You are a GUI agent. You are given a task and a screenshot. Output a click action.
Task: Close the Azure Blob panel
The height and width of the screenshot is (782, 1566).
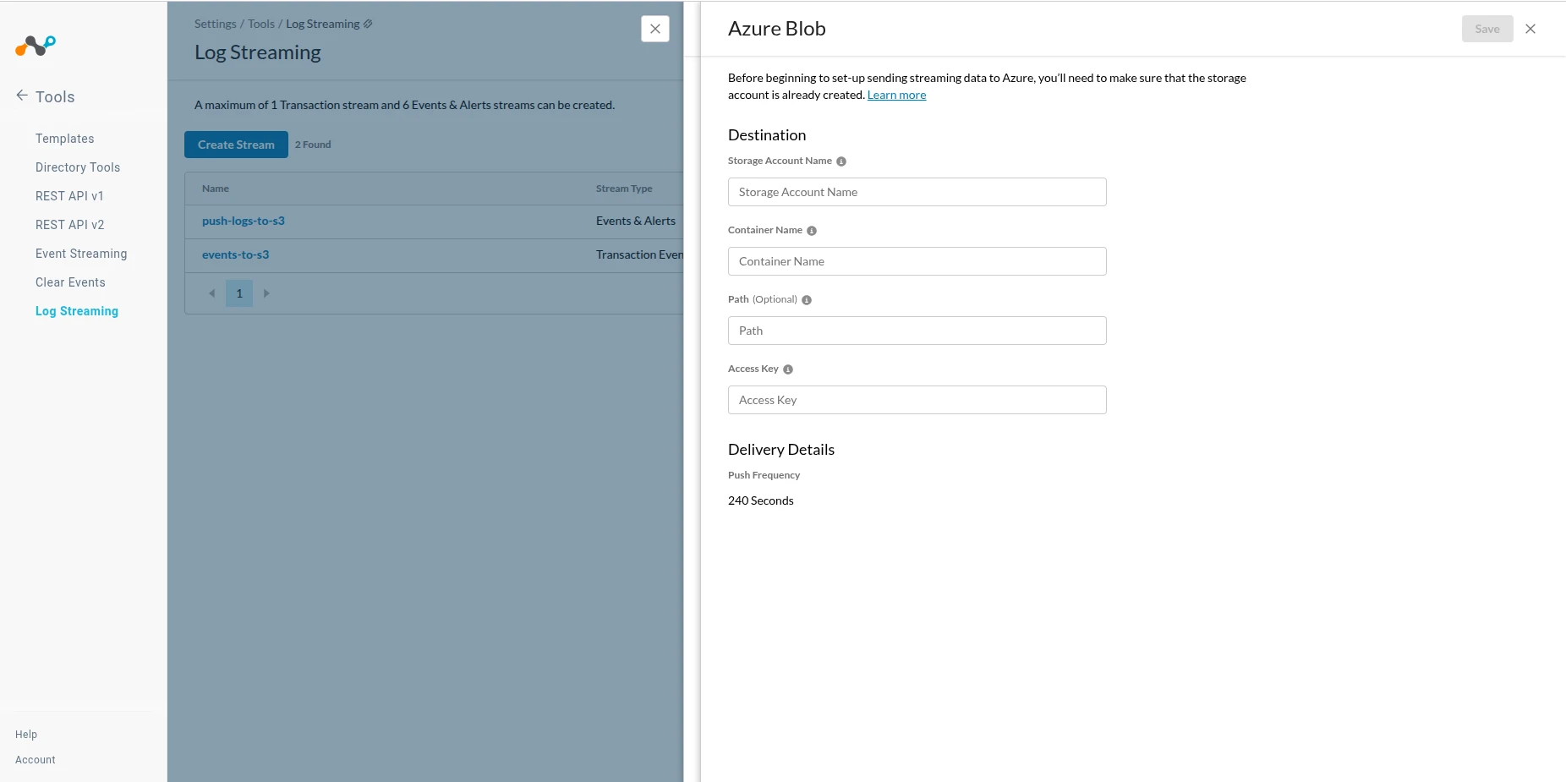[x=1530, y=29]
